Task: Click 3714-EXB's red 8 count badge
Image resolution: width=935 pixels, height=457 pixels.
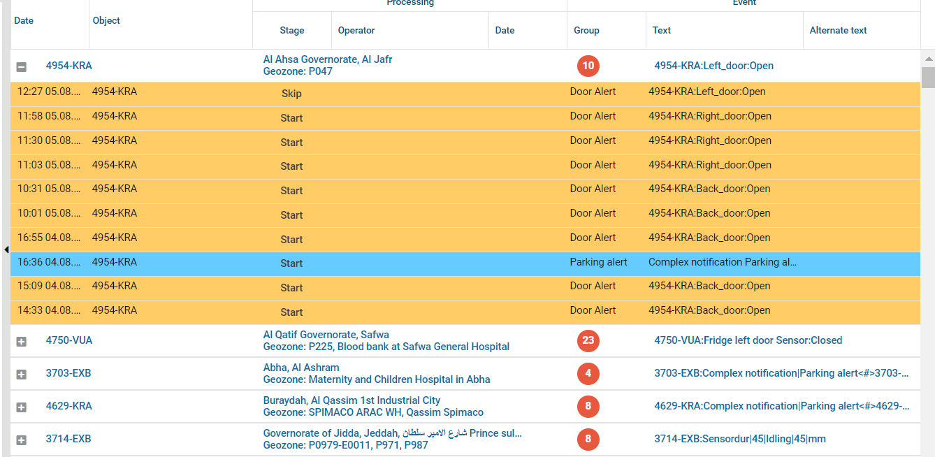Action: [588, 440]
